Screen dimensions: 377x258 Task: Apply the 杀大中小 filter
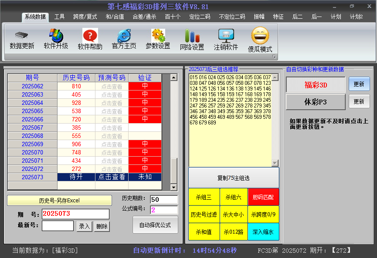coord(234,214)
